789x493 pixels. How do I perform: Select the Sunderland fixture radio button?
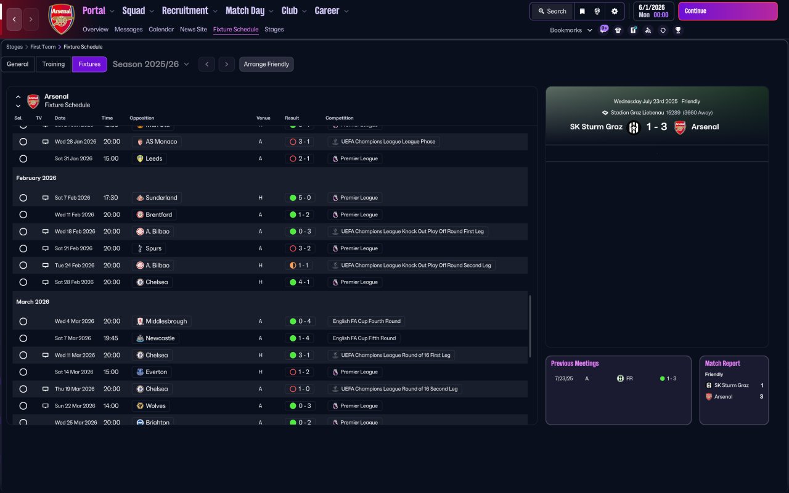point(23,198)
